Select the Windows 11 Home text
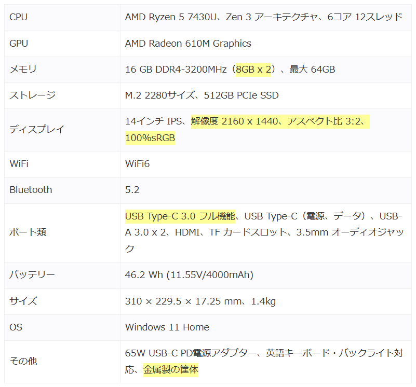 167,327
